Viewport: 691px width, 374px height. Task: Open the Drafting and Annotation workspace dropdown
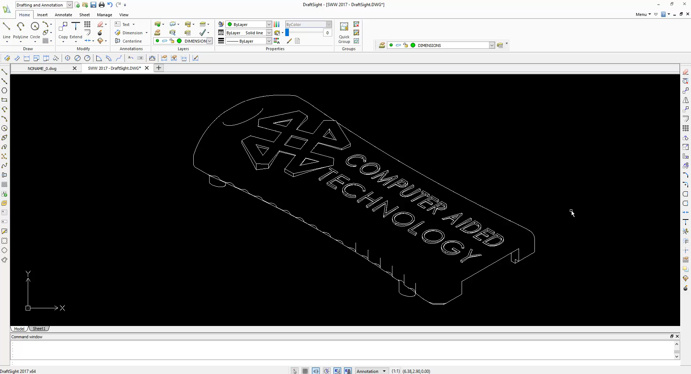69,5
